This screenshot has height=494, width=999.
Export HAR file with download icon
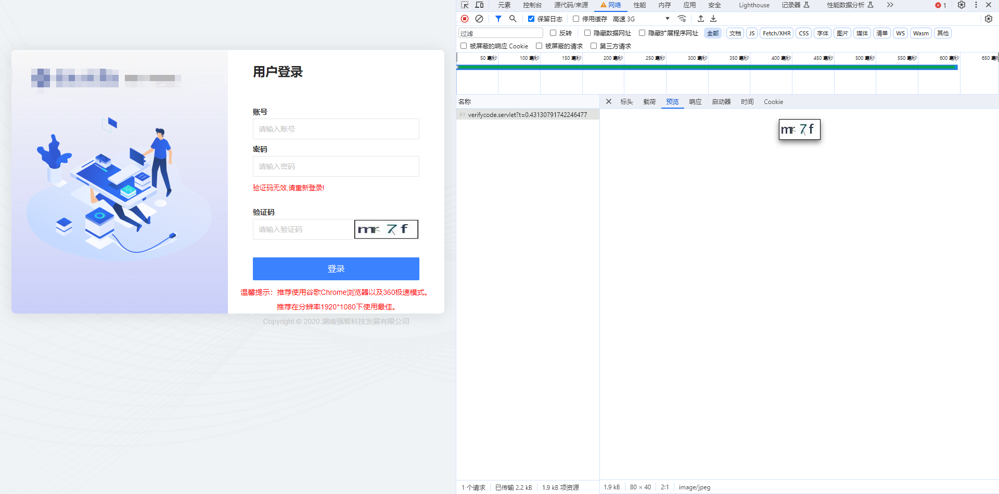click(x=714, y=19)
